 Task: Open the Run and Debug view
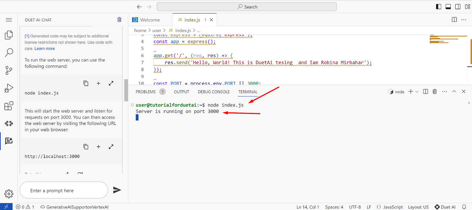9,89
